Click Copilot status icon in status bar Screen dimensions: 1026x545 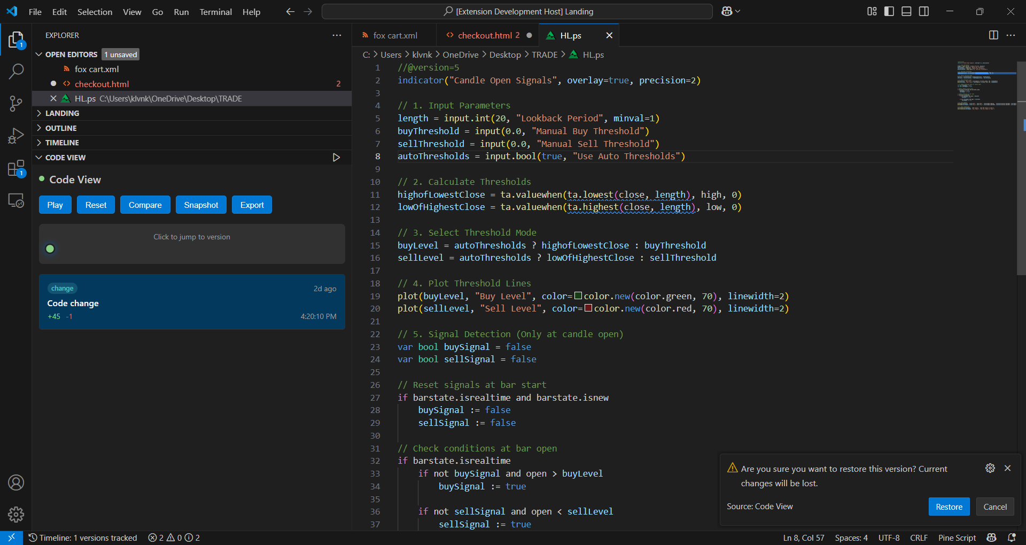[x=992, y=538]
